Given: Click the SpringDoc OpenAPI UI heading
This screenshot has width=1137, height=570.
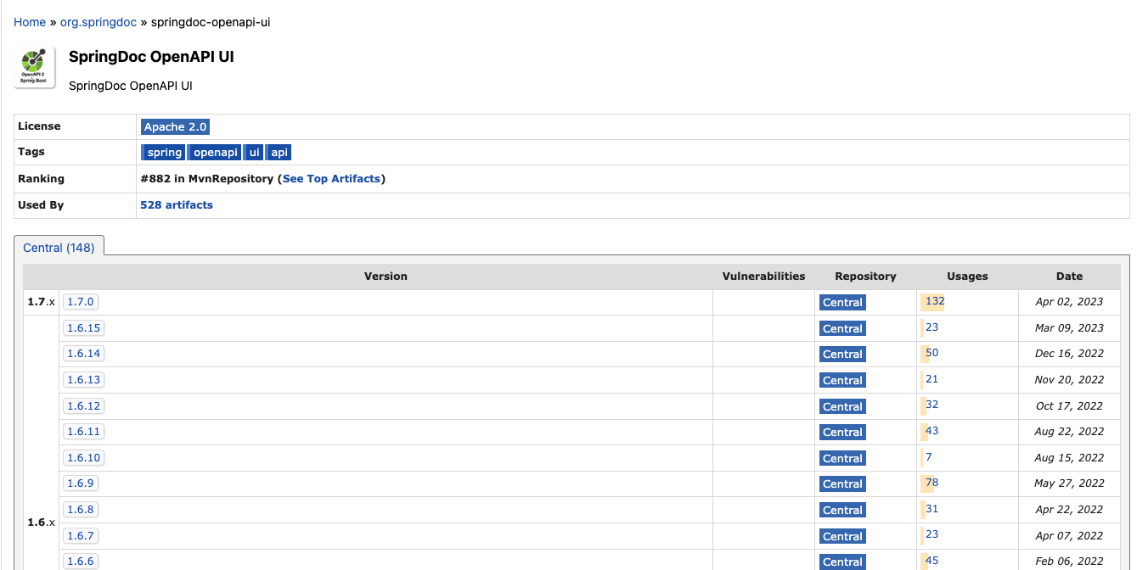Looking at the screenshot, I should click(x=151, y=57).
